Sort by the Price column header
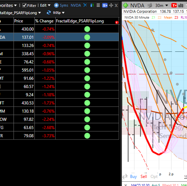The image size is (187, 186). coord(24,21)
